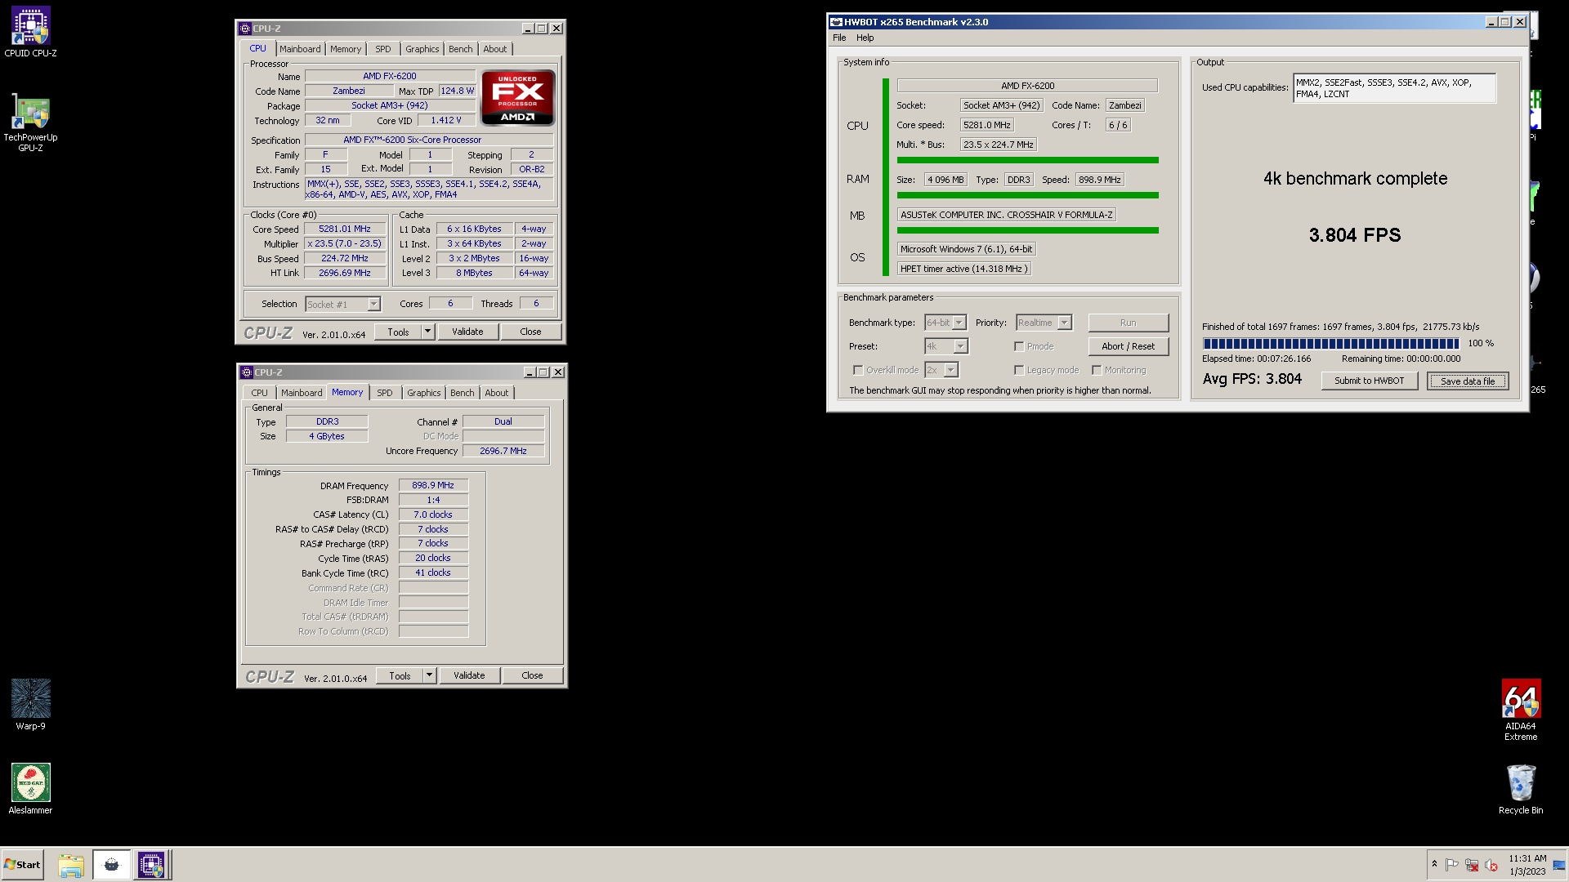Enable Legacy mode checkbox
The height and width of the screenshot is (882, 1569).
coord(1019,370)
